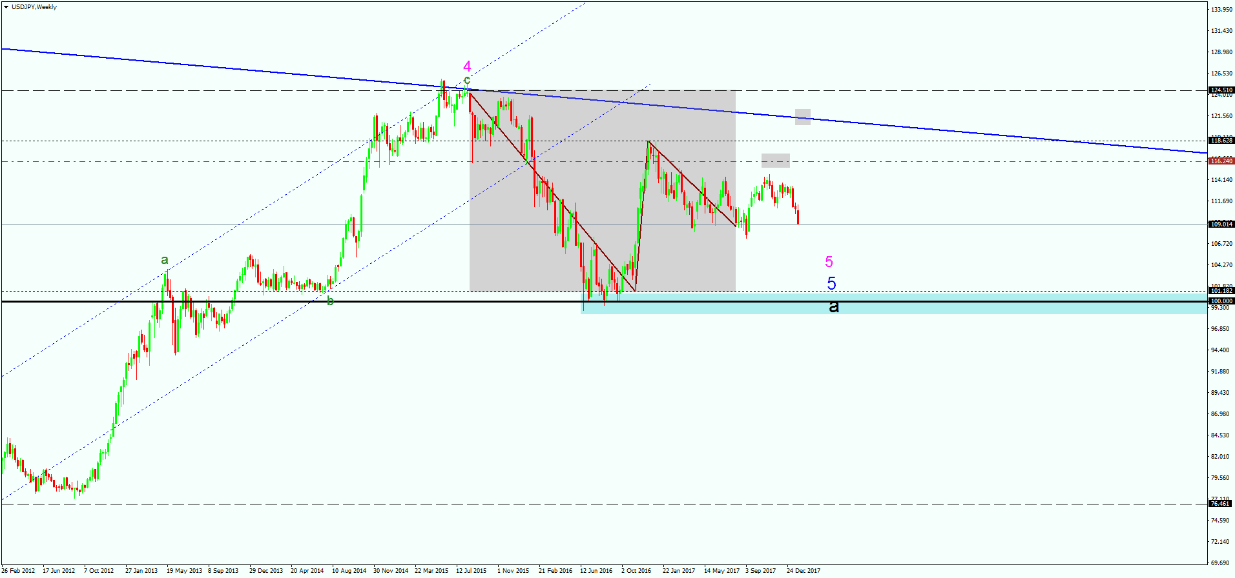The height and width of the screenshot is (578, 1235).
Task: Click the cyan support zone rectangle
Action: pyautogui.click(x=893, y=304)
